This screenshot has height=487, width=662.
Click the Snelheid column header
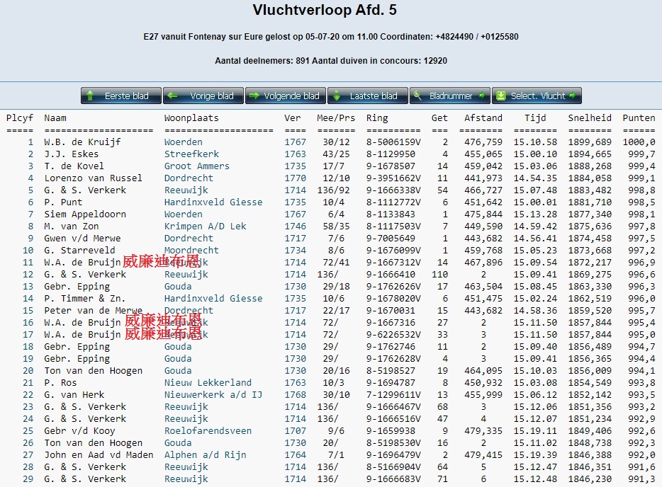tap(590, 118)
